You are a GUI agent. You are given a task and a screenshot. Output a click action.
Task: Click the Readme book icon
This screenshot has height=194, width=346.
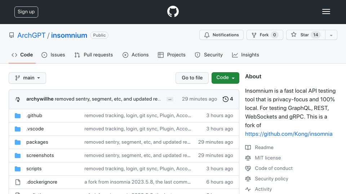pos(248,147)
